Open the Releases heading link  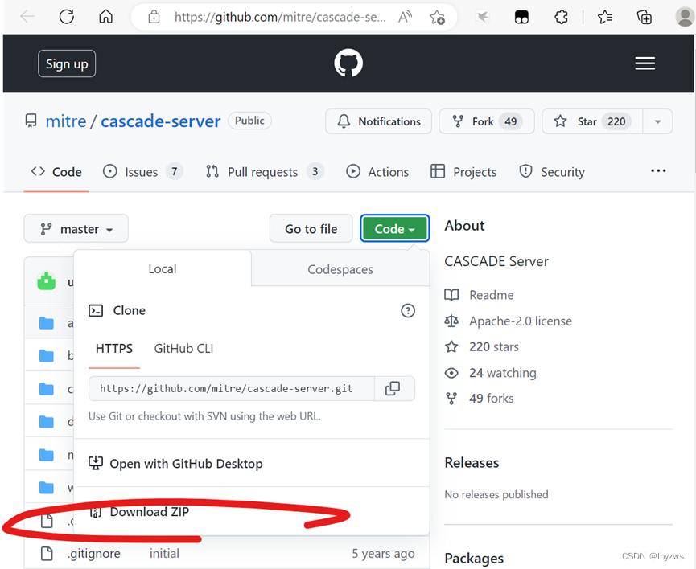[x=472, y=463]
